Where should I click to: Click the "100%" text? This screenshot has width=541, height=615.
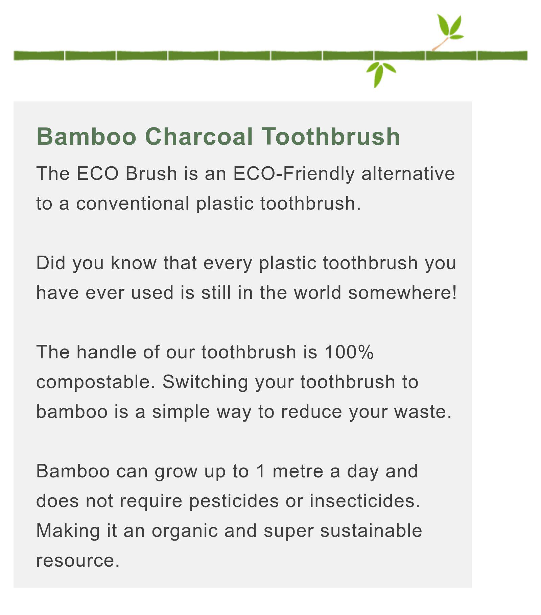(x=349, y=352)
